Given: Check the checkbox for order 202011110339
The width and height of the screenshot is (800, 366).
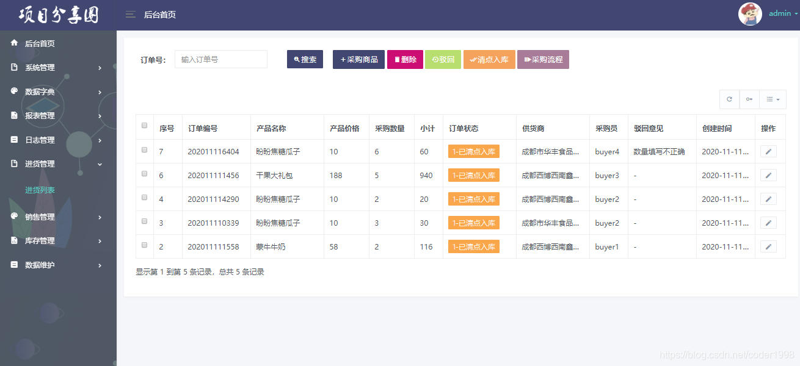Looking at the screenshot, I should (144, 221).
